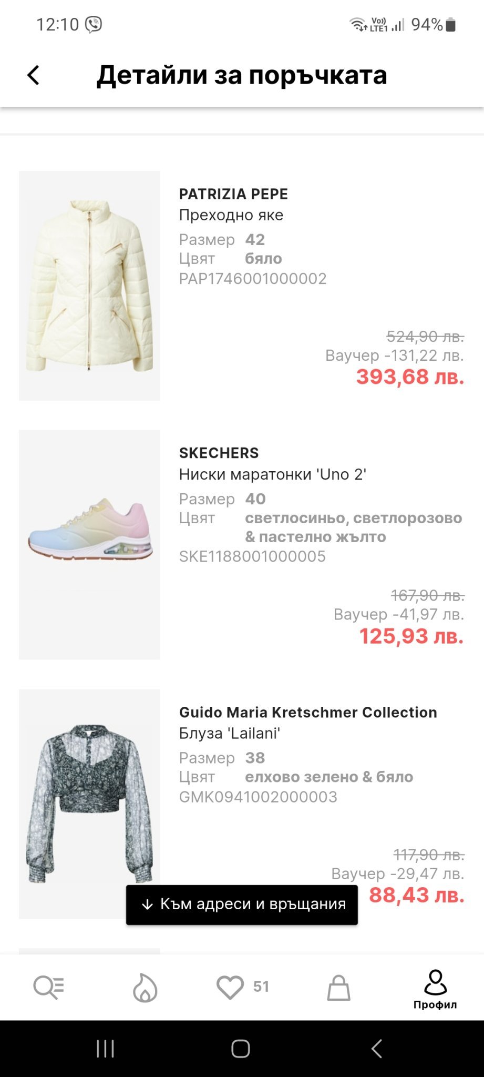
Task: Open the Skechers sneaker image
Action: pos(89,544)
